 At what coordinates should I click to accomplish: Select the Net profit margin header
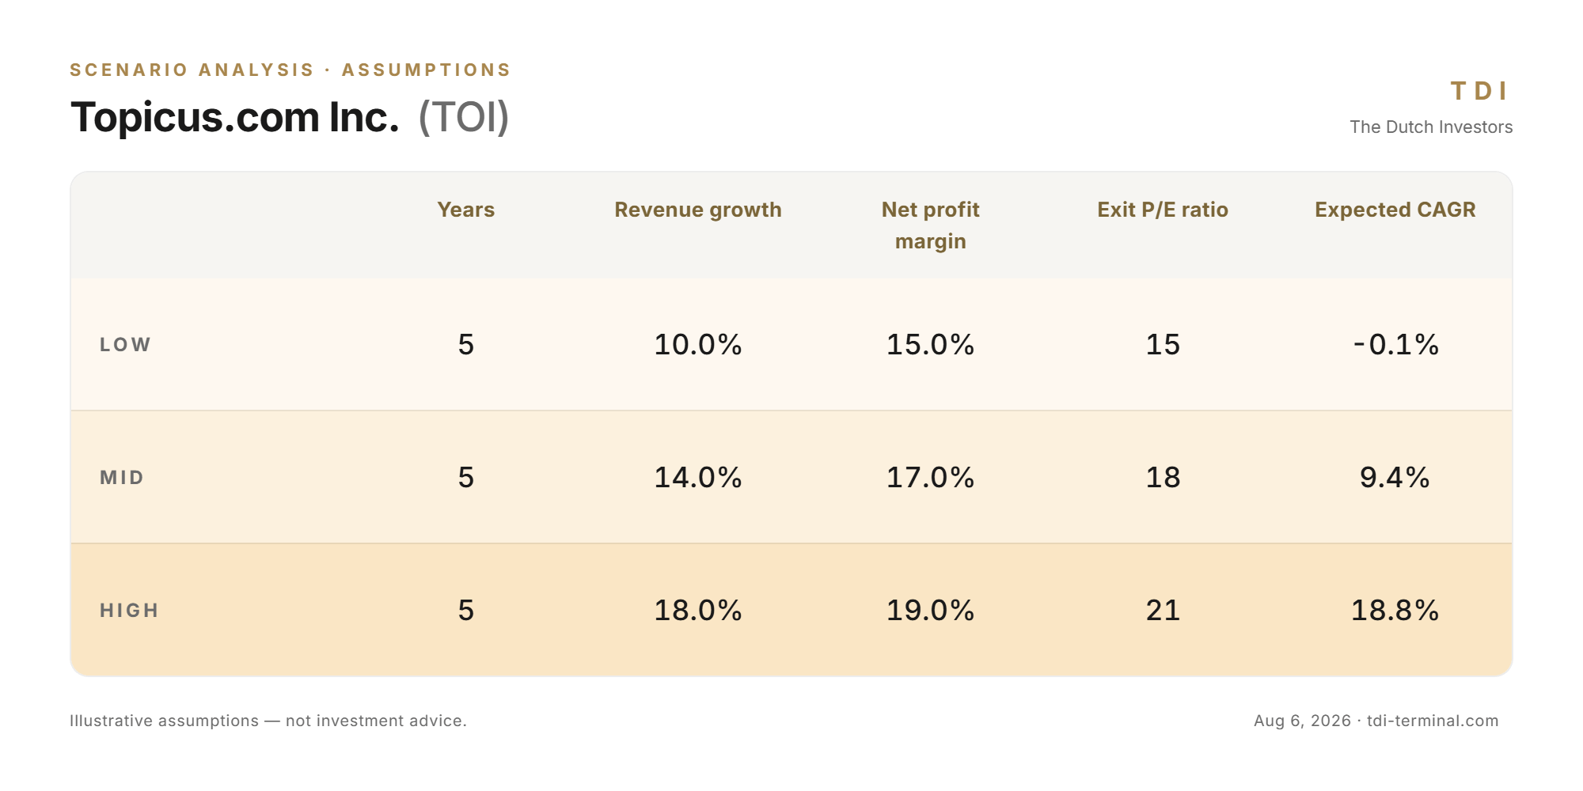pos(931,225)
